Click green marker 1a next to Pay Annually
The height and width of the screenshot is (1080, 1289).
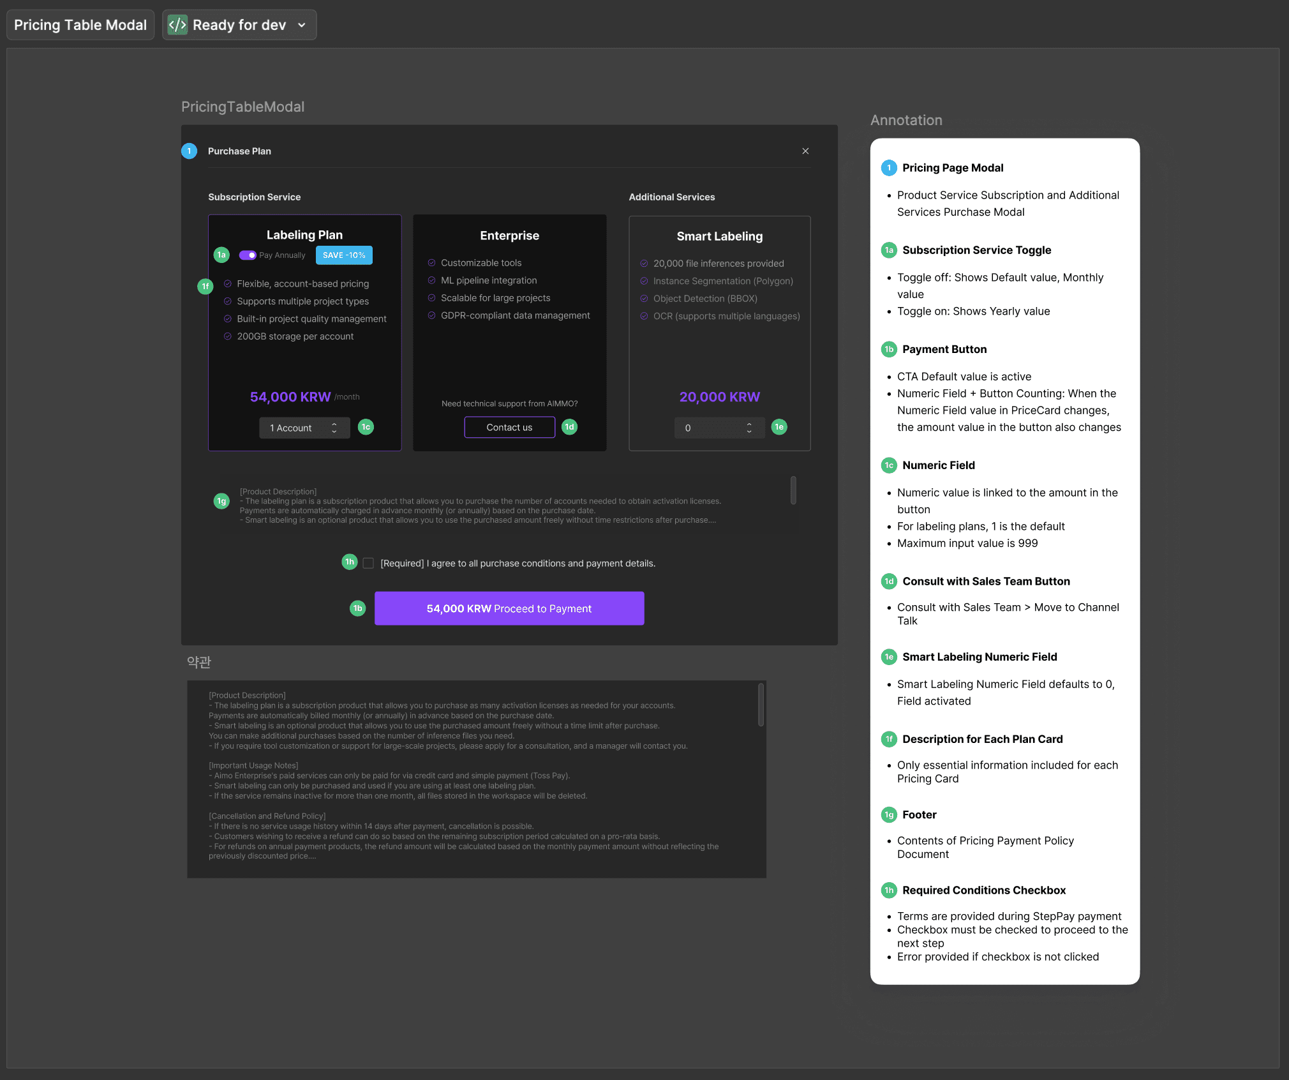221,255
